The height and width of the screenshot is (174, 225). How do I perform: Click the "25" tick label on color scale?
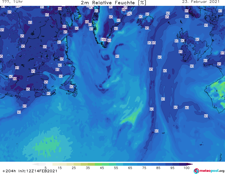[74, 168]
